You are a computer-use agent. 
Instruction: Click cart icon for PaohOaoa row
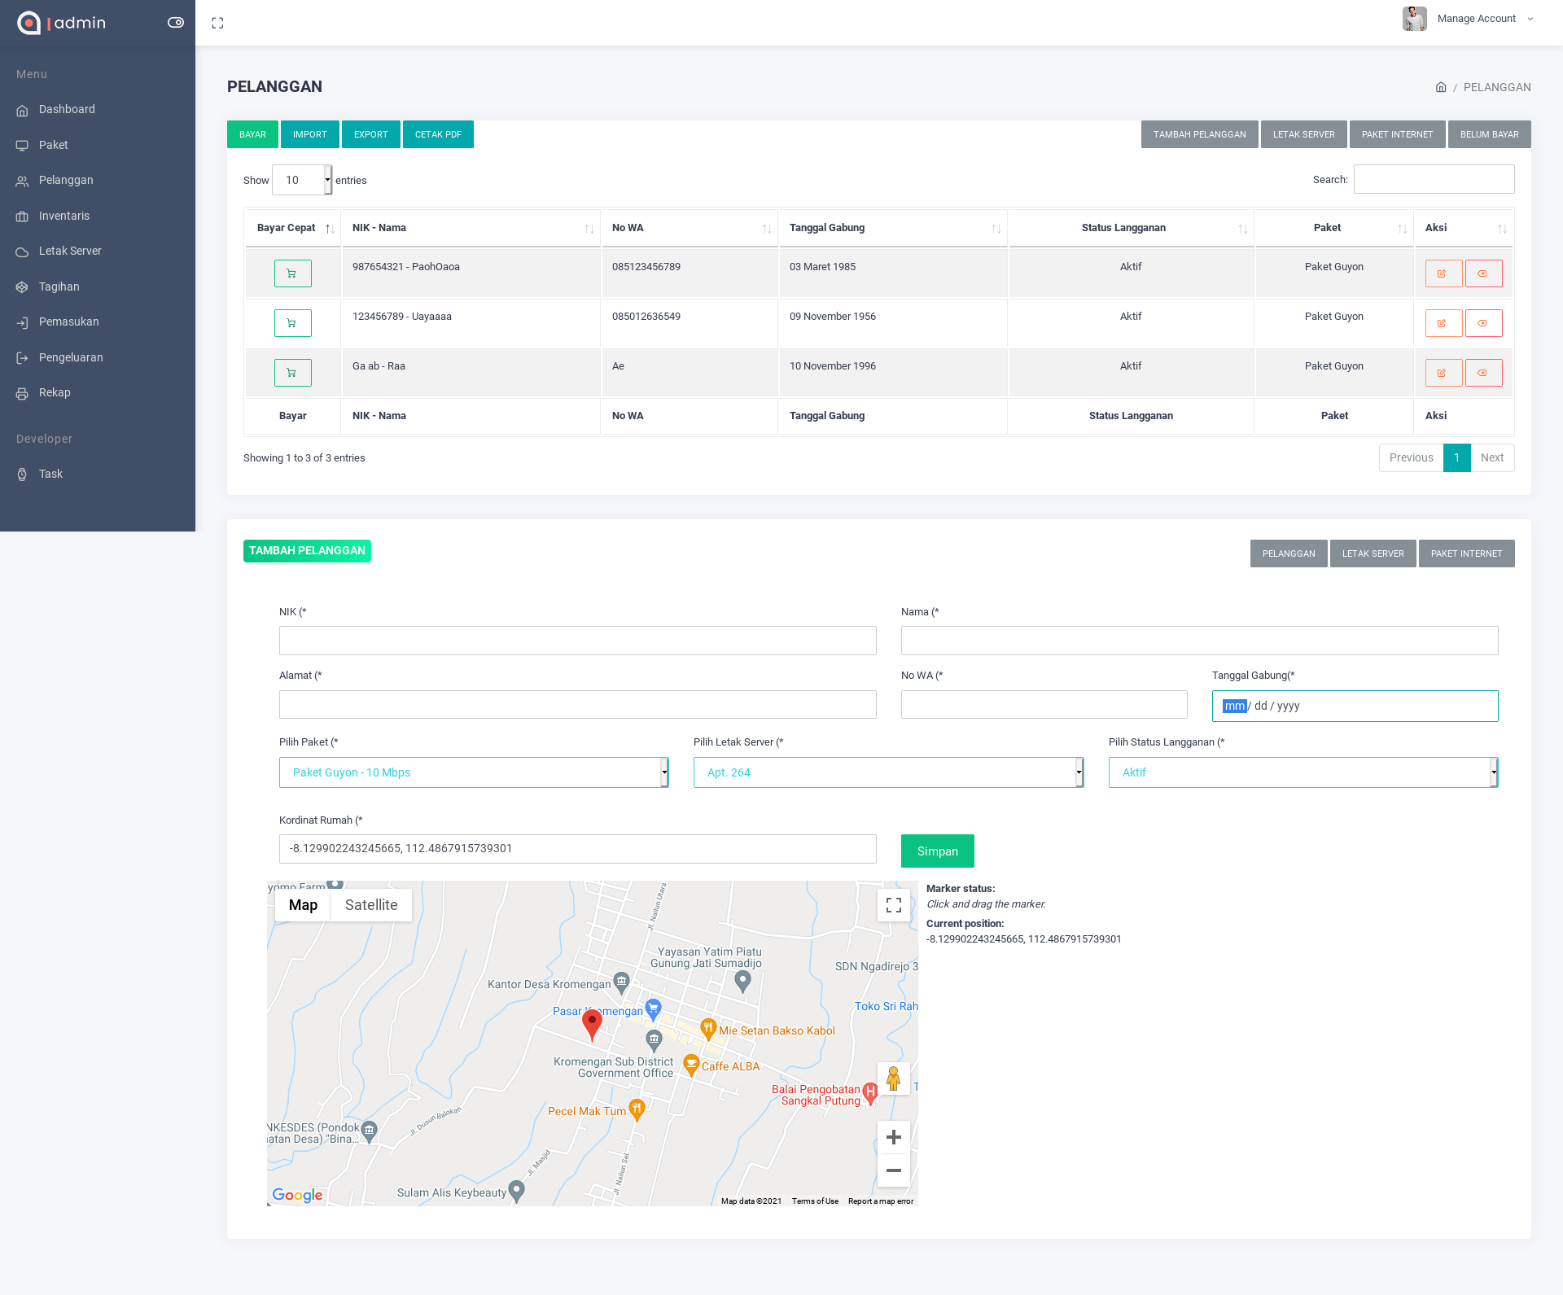point(292,273)
